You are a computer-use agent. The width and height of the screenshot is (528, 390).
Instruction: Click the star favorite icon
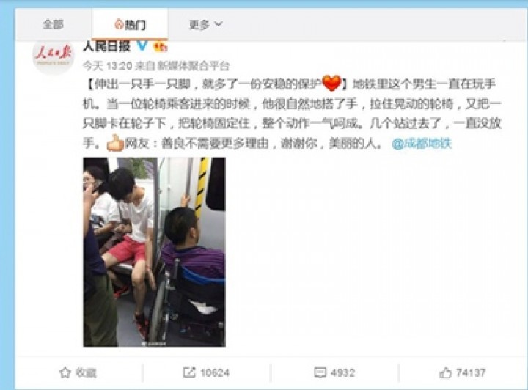(65, 372)
